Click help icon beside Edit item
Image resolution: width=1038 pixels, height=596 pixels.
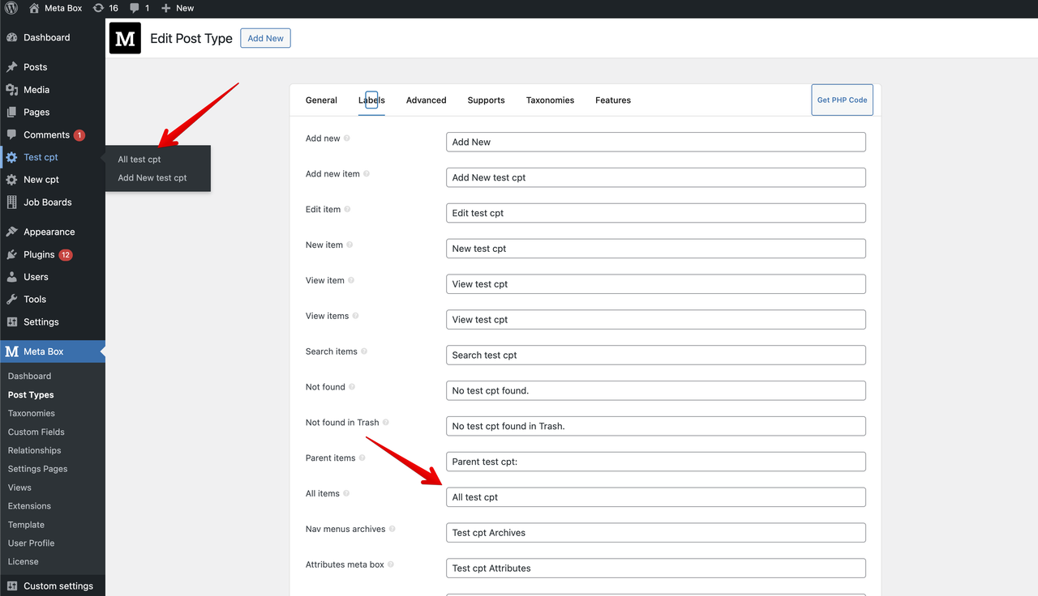click(x=347, y=210)
